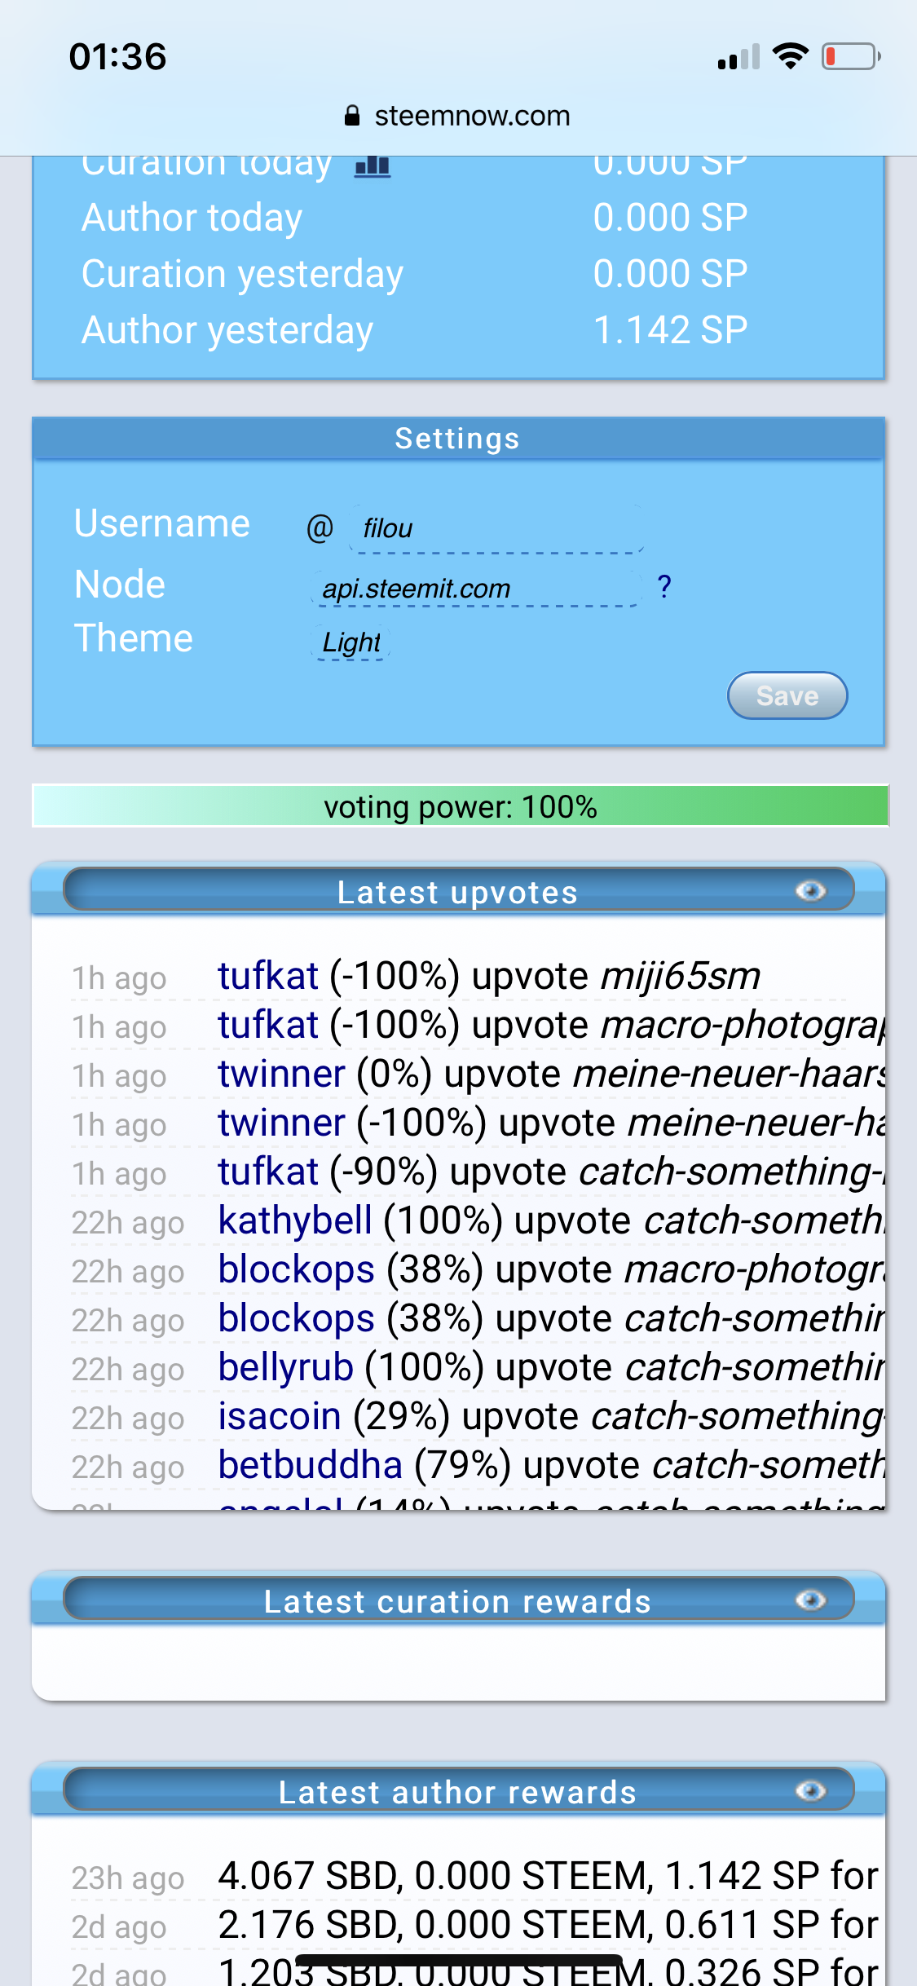
Task: Open tufkat profile link in first upvote
Action: tap(268, 976)
